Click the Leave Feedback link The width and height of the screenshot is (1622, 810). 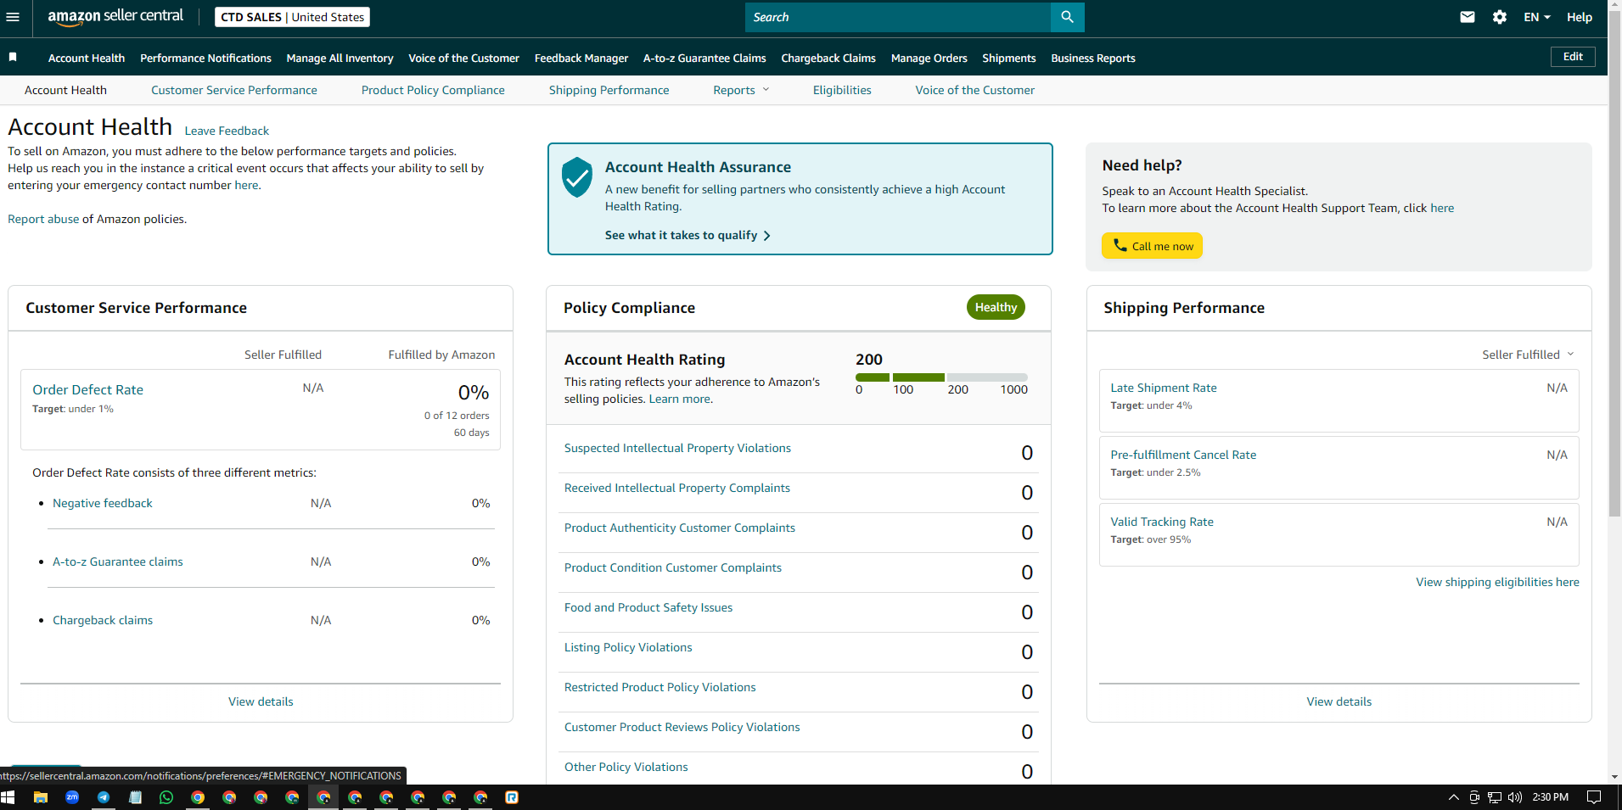[227, 131]
